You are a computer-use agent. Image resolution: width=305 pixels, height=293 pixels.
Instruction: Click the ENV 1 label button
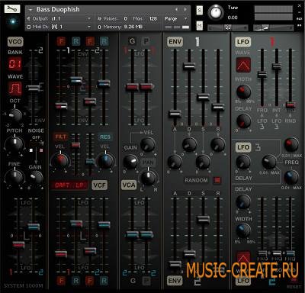[175, 42]
